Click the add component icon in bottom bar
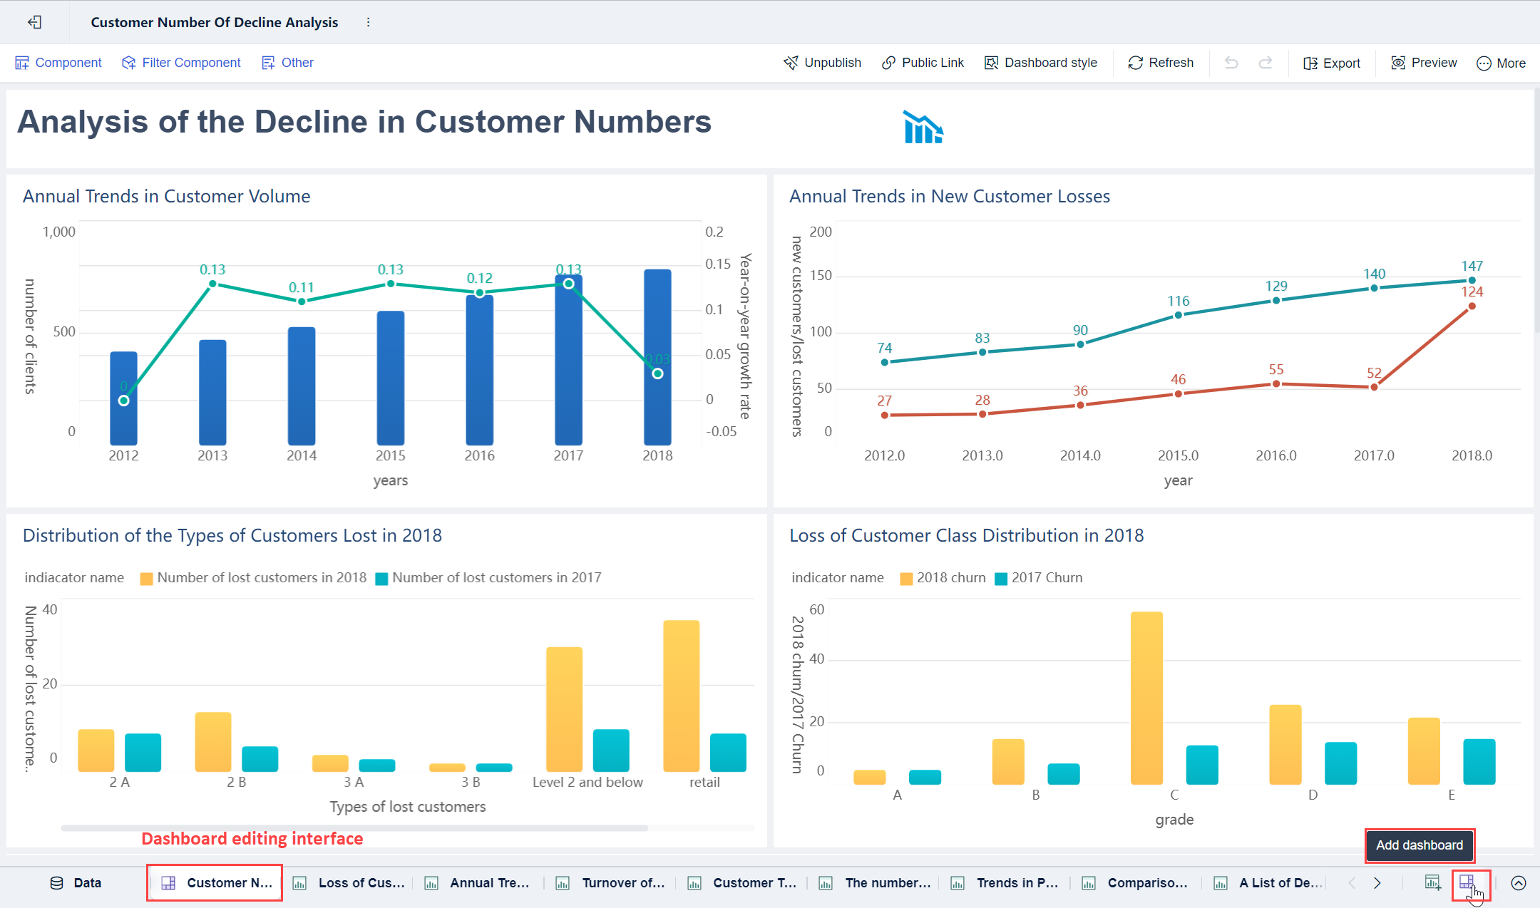 [1432, 882]
